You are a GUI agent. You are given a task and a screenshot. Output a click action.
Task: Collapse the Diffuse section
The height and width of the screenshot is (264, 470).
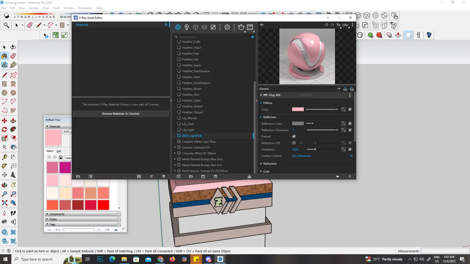coord(261,103)
